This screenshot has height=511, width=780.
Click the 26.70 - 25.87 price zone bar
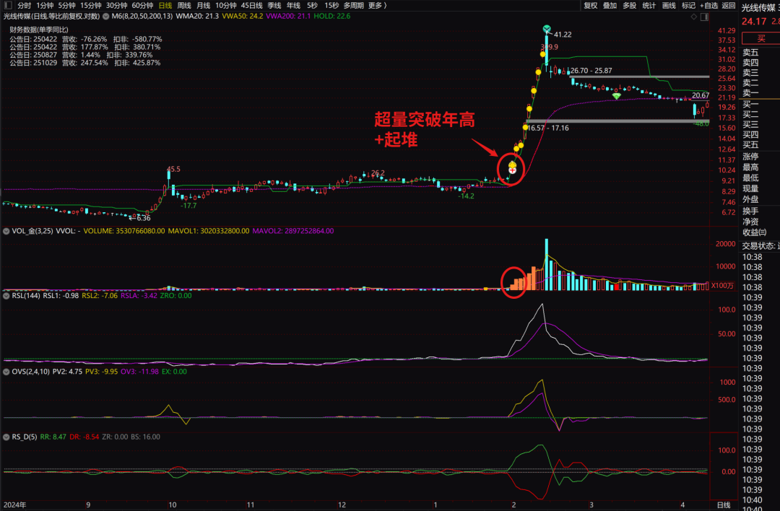tap(639, 77)
